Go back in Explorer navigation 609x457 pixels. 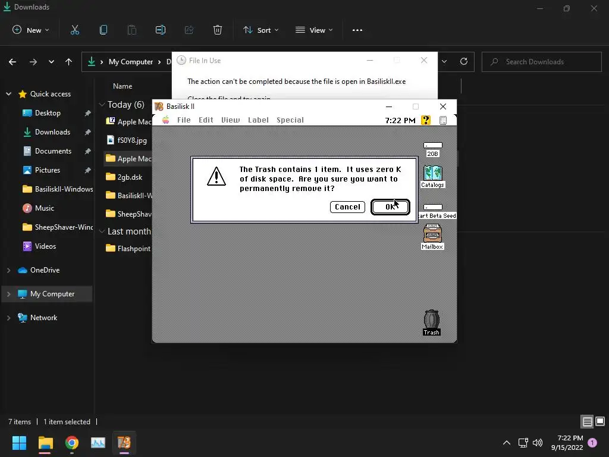click(12, 62)
